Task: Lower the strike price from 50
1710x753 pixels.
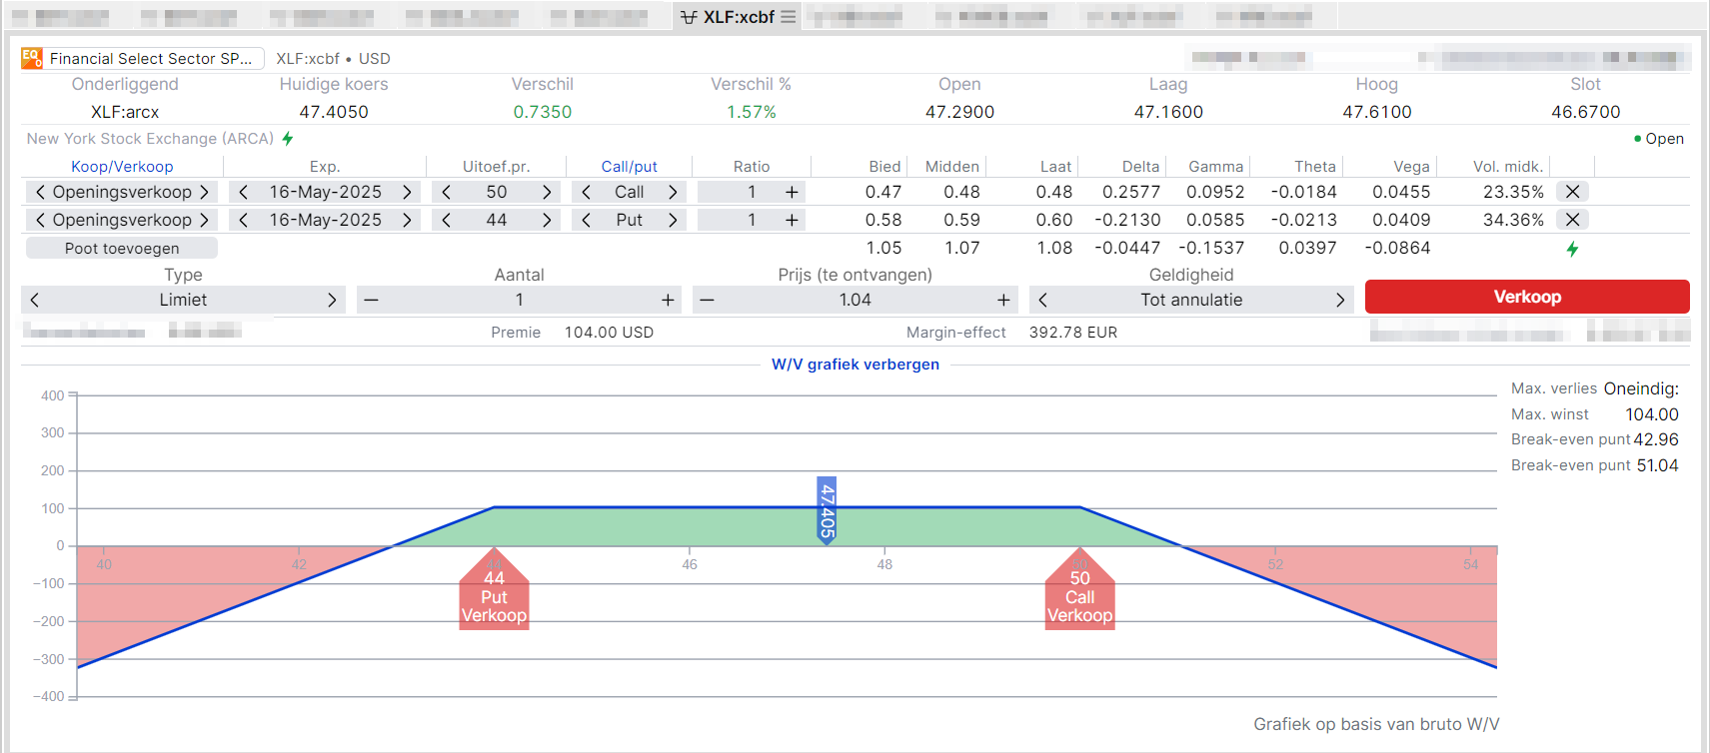Action: 446,192
